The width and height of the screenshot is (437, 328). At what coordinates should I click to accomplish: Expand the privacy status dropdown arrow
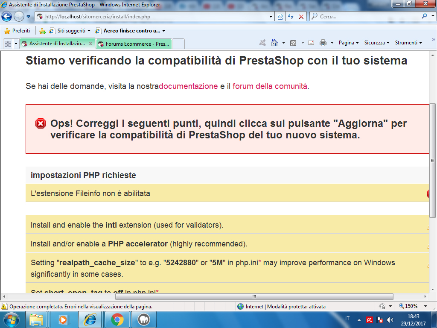coord(390,306)
